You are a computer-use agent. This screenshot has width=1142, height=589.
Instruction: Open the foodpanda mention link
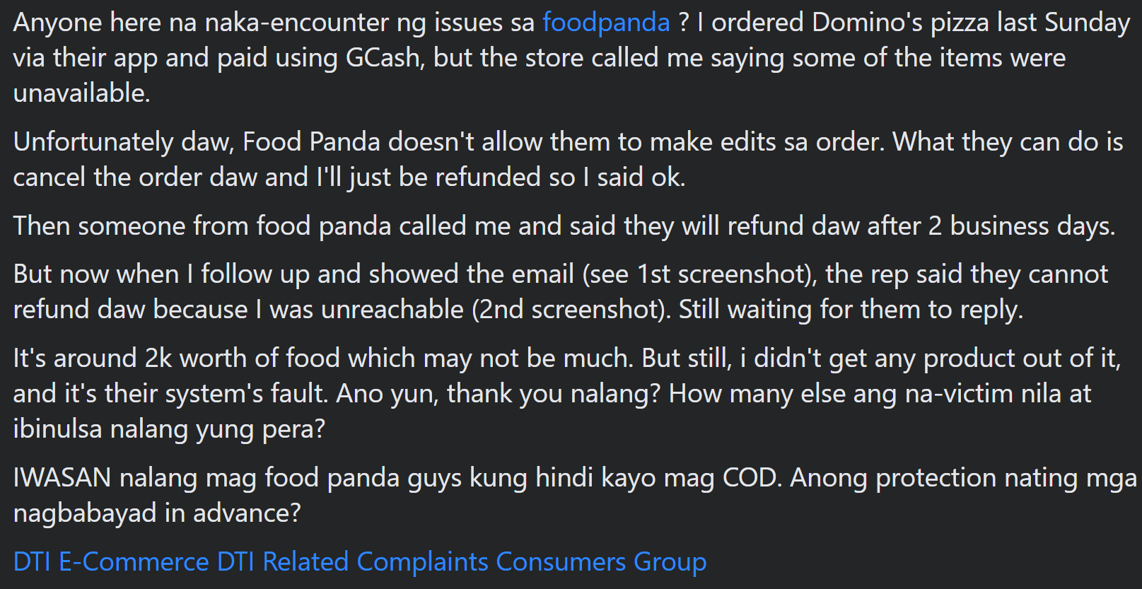(x=606, y=23)
